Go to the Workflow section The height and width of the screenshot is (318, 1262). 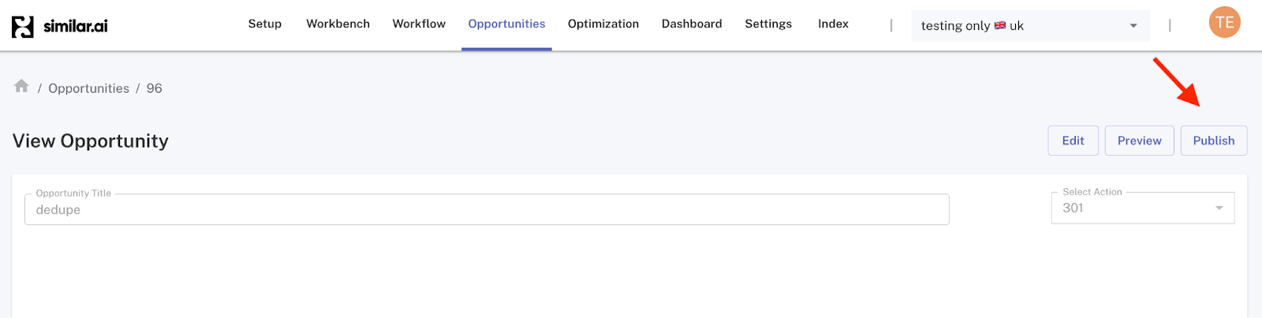(x=419, y=24)
